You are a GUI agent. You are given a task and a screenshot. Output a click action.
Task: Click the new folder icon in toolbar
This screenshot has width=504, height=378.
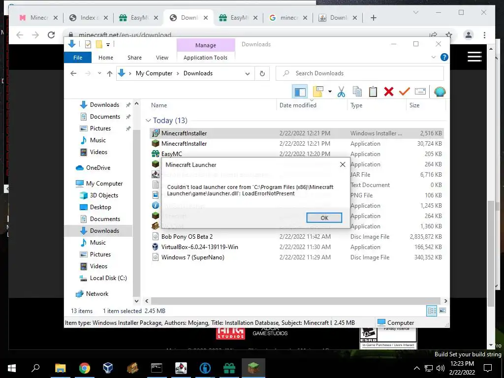318,92
